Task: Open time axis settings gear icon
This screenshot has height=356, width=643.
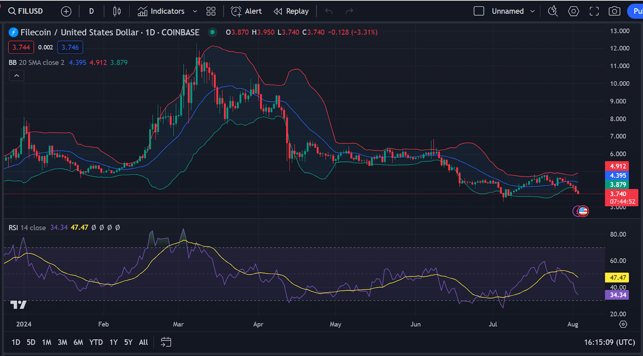Action: point(623,324)
